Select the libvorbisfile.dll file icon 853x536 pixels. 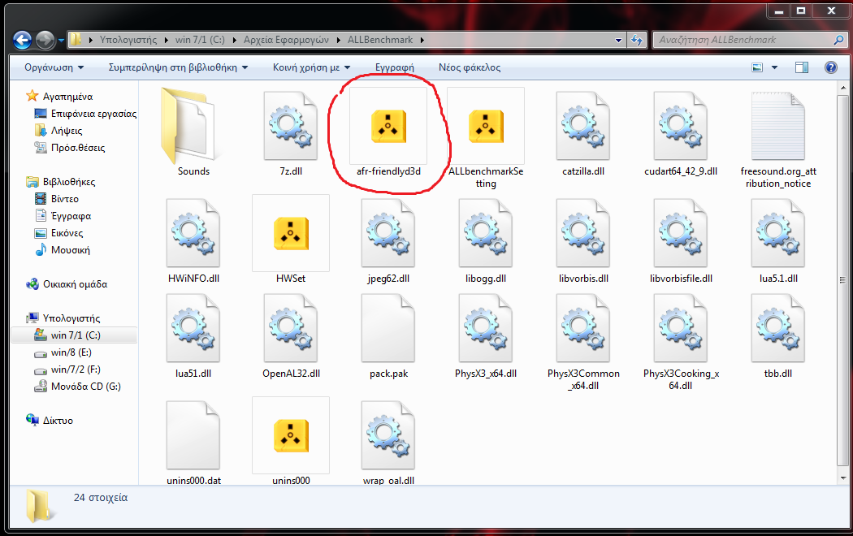click(x=681, y=233)
